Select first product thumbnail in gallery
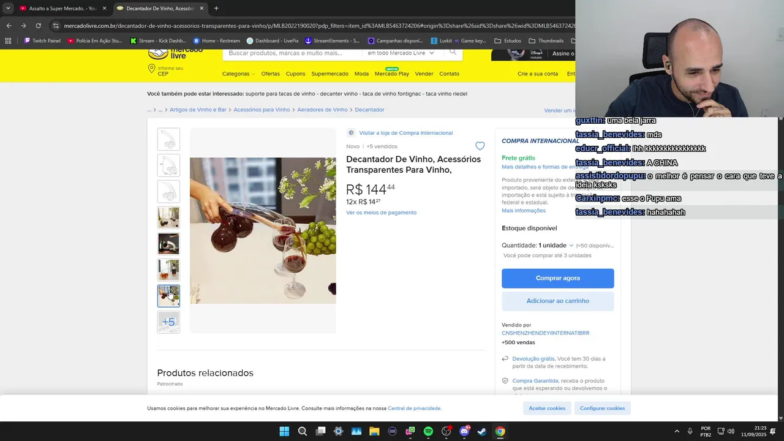 point(168,139)
